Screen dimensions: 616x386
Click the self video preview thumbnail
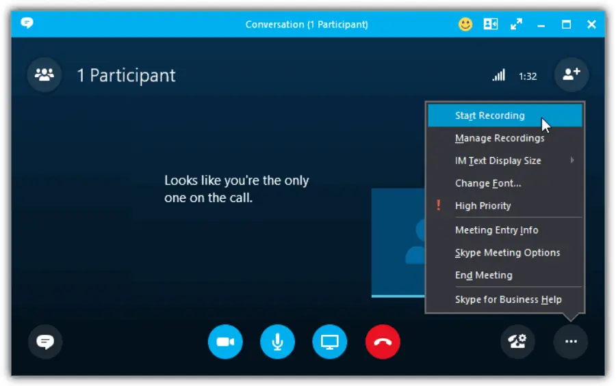[398, 243]
